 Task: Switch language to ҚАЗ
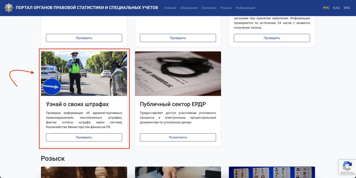[x=336, y=8]
